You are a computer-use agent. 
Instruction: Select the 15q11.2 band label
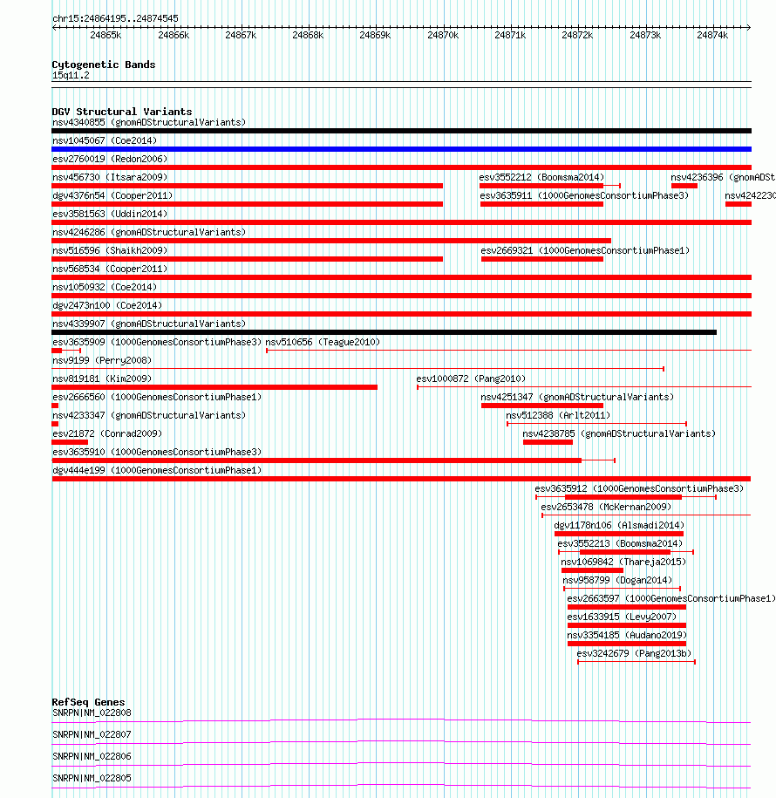pyautogui.click(x=71, y=75)
